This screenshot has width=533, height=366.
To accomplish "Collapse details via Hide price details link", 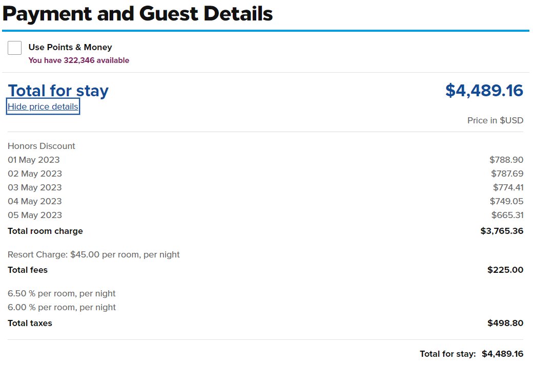I will (x=43, y=106).
